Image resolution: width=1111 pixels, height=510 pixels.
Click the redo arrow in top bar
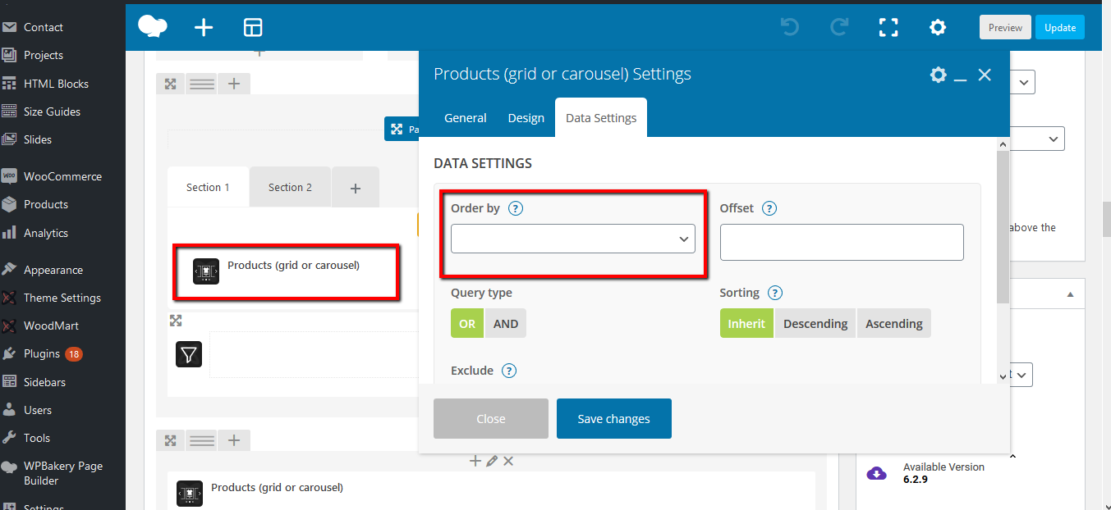point(839,28)
